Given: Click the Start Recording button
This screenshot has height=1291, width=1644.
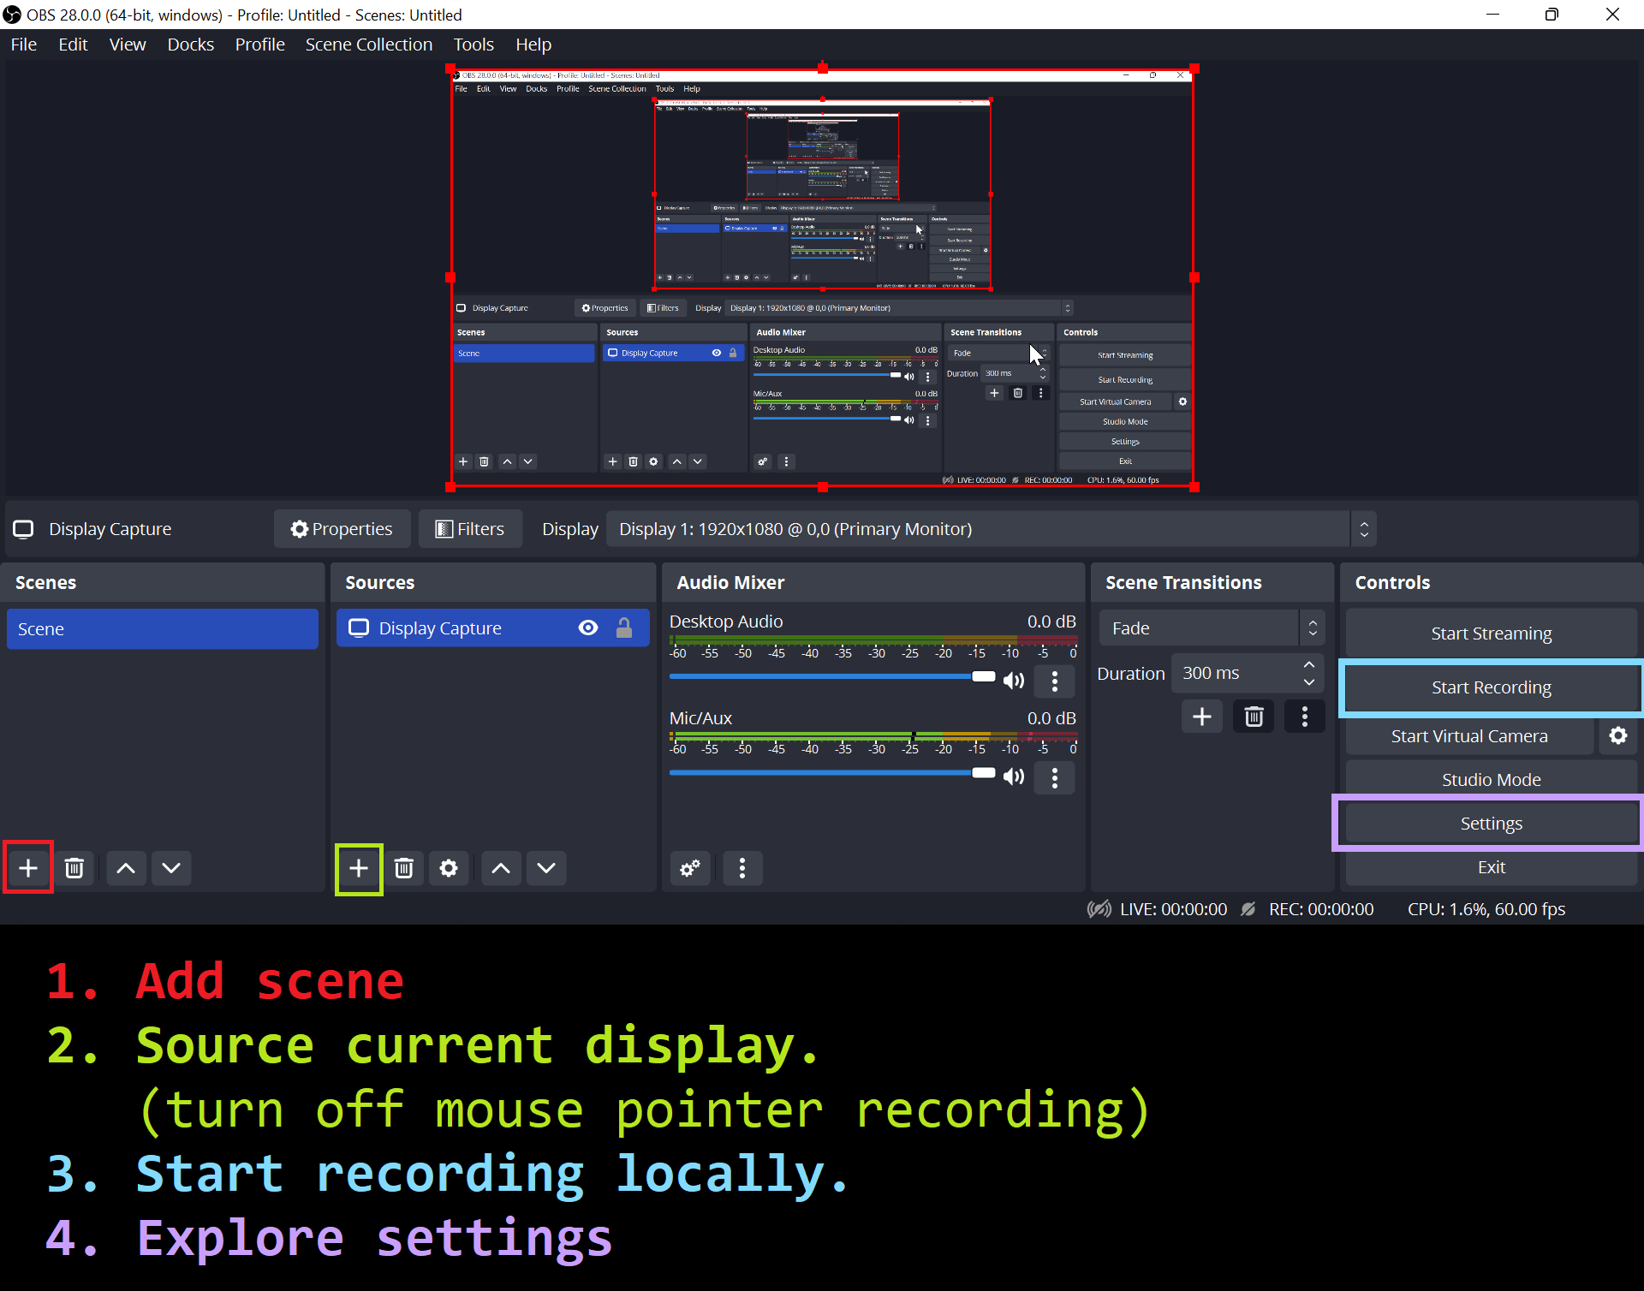Looking at the screenshot, I should (1491, 687).
